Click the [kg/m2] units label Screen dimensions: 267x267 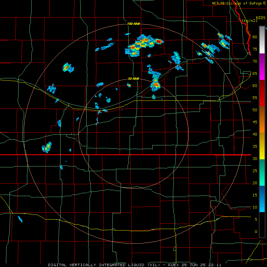(249, 21)
